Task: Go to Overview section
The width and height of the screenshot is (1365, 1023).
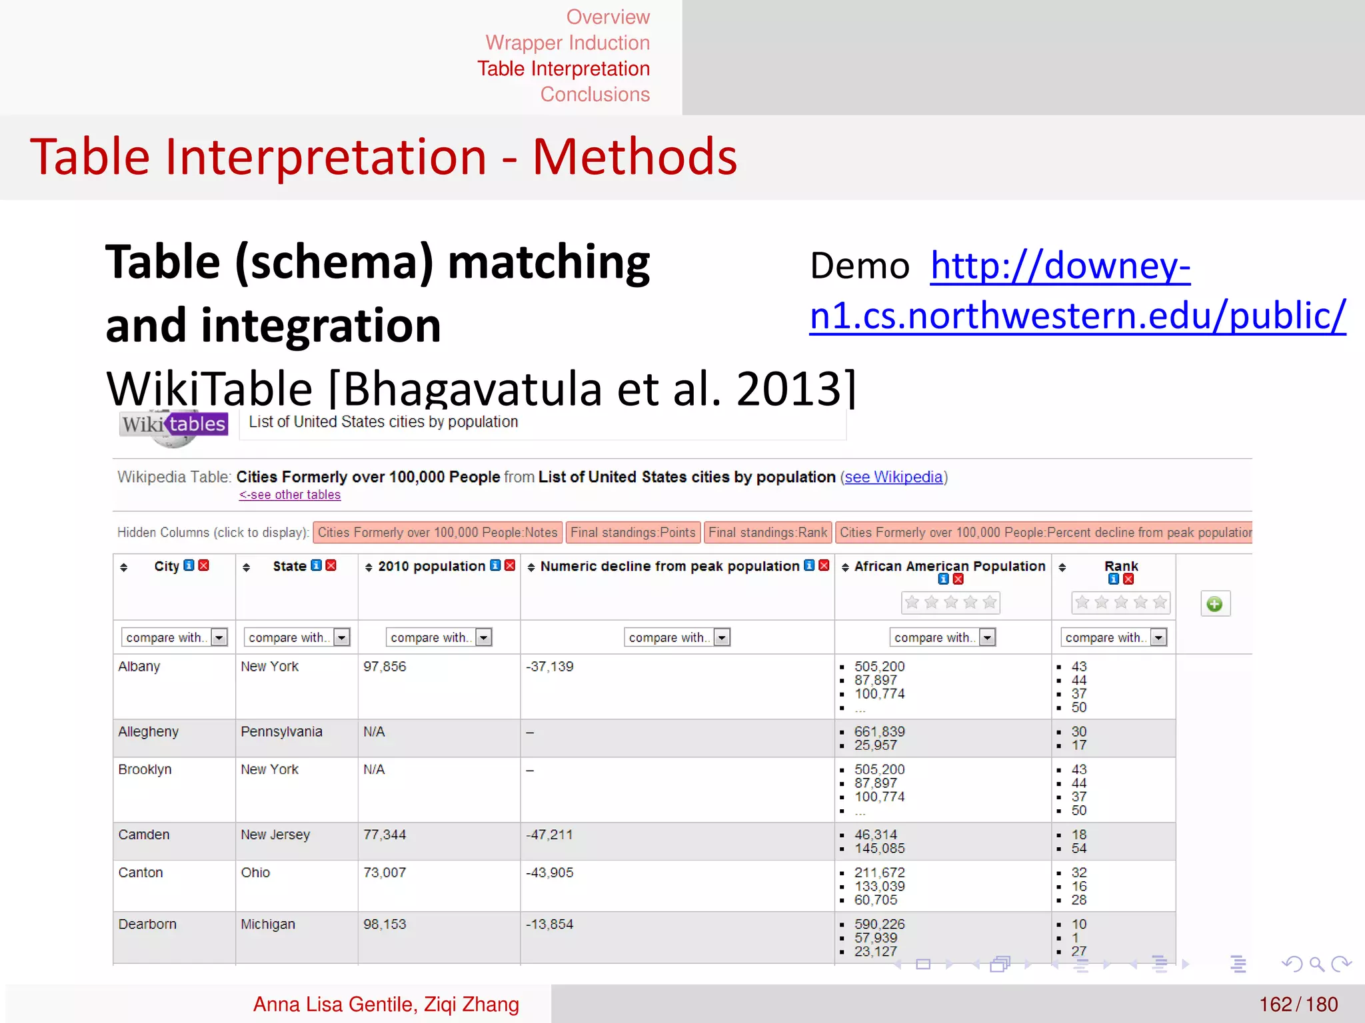Action: (608, 17)
